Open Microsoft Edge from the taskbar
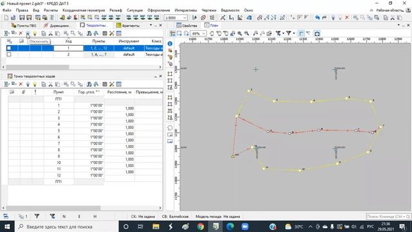412x232 pixels. point(230,226)
